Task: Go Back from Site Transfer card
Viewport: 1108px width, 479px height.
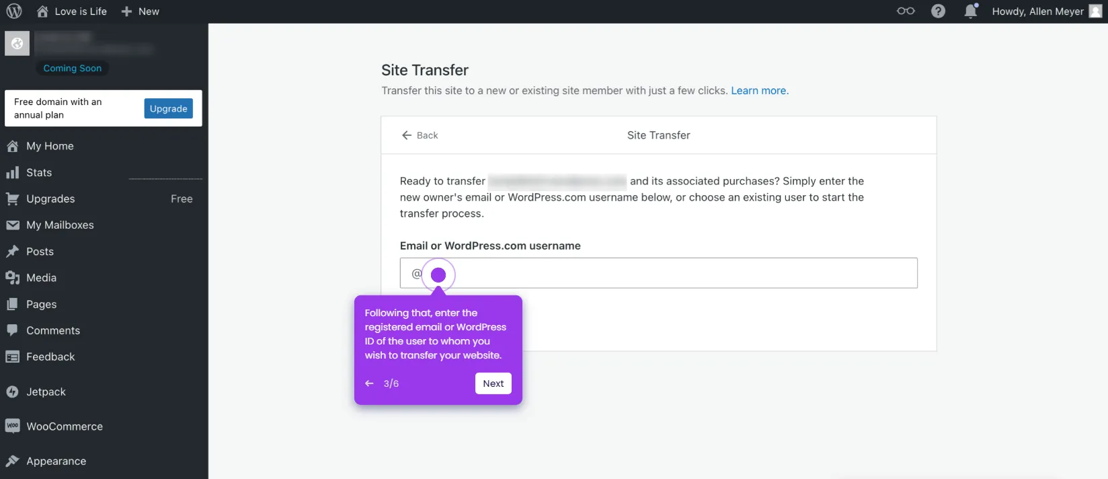Action: pyautogui.click(x=420, y=135)
